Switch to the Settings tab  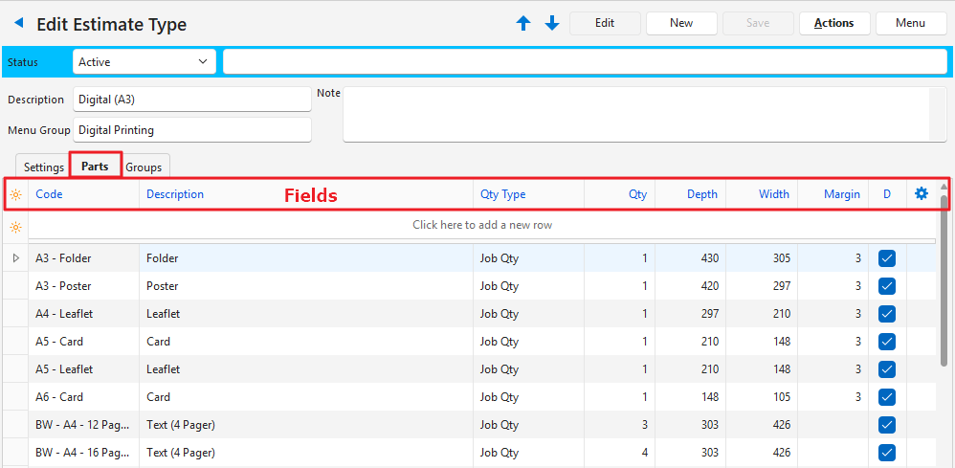click(44, 167)
